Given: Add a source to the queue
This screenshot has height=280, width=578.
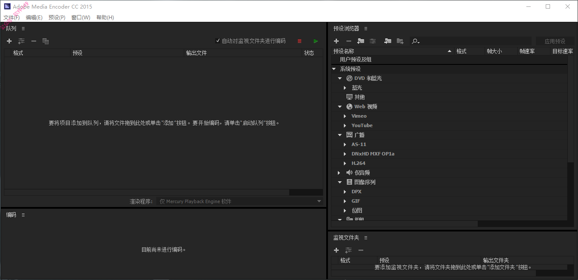Looking at the screenshot, I should tap(9, 41).
